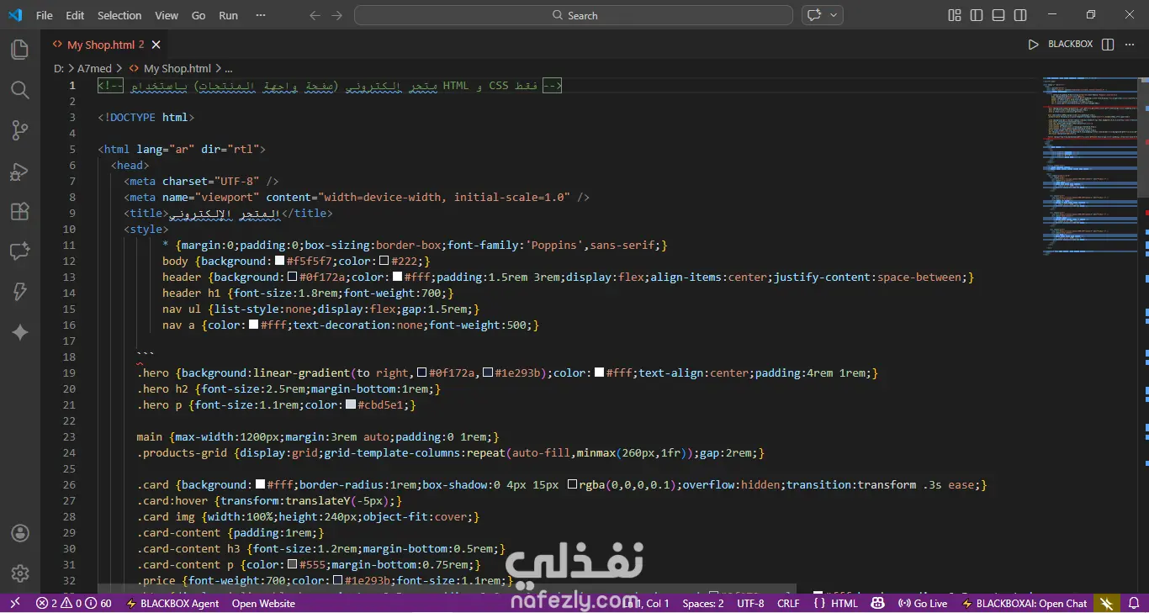Click BLACKBOX Agent in the status bar
This screenshot has width=1149, height=613.
coord(173,603)
